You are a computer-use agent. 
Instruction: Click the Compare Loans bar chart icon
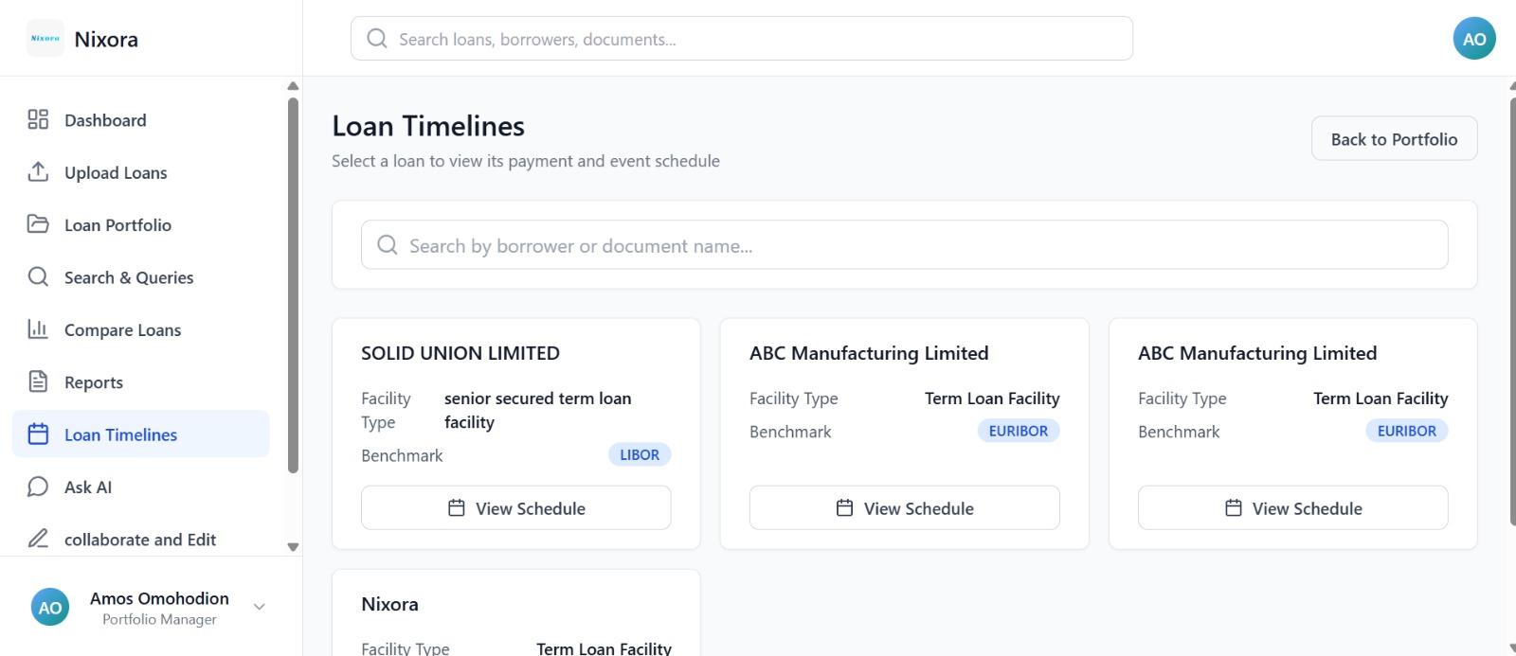click(38, 329)
